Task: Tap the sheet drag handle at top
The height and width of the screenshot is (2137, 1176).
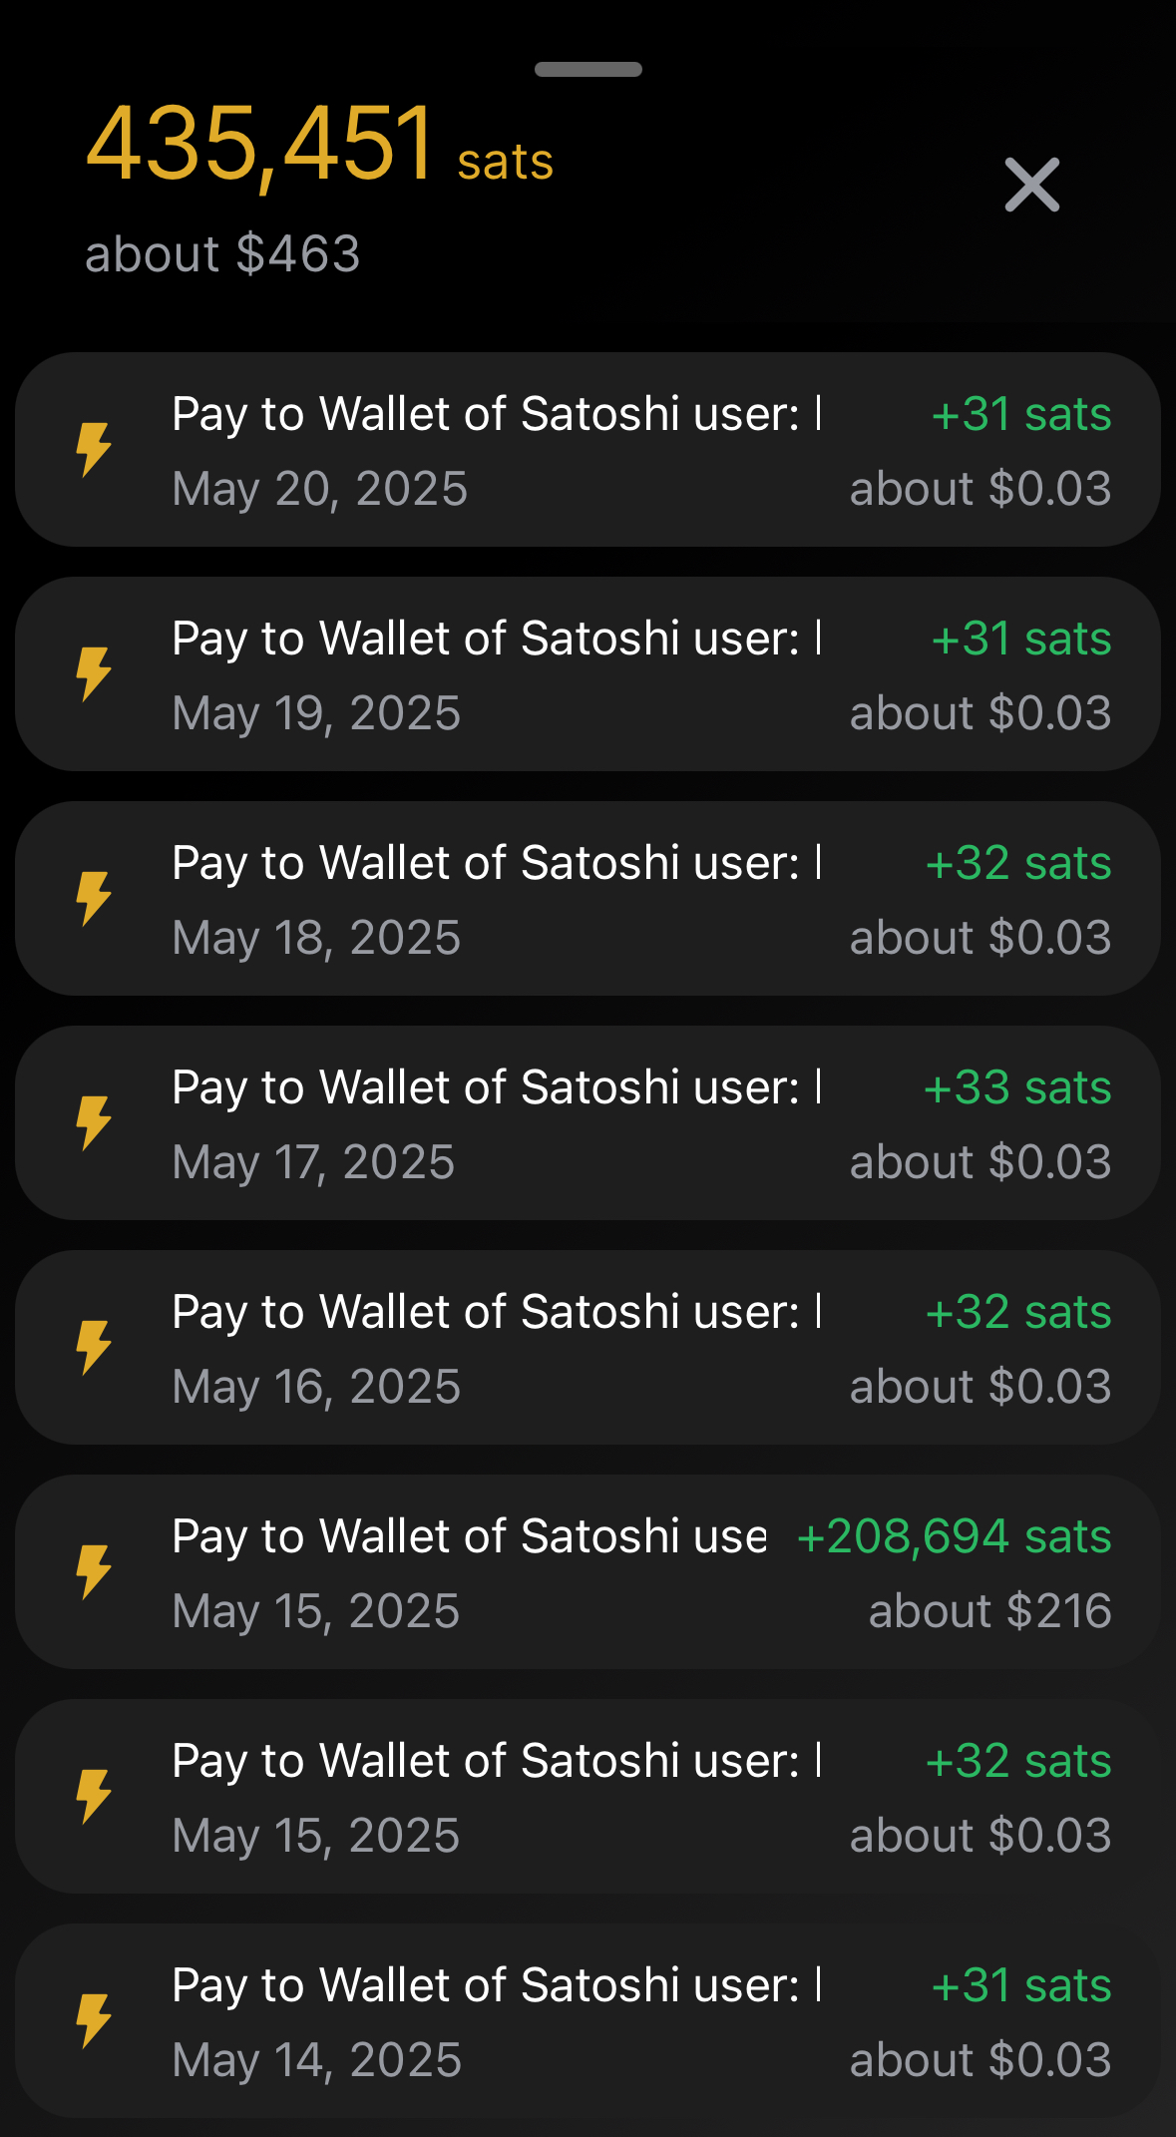Action: [588, 70]
